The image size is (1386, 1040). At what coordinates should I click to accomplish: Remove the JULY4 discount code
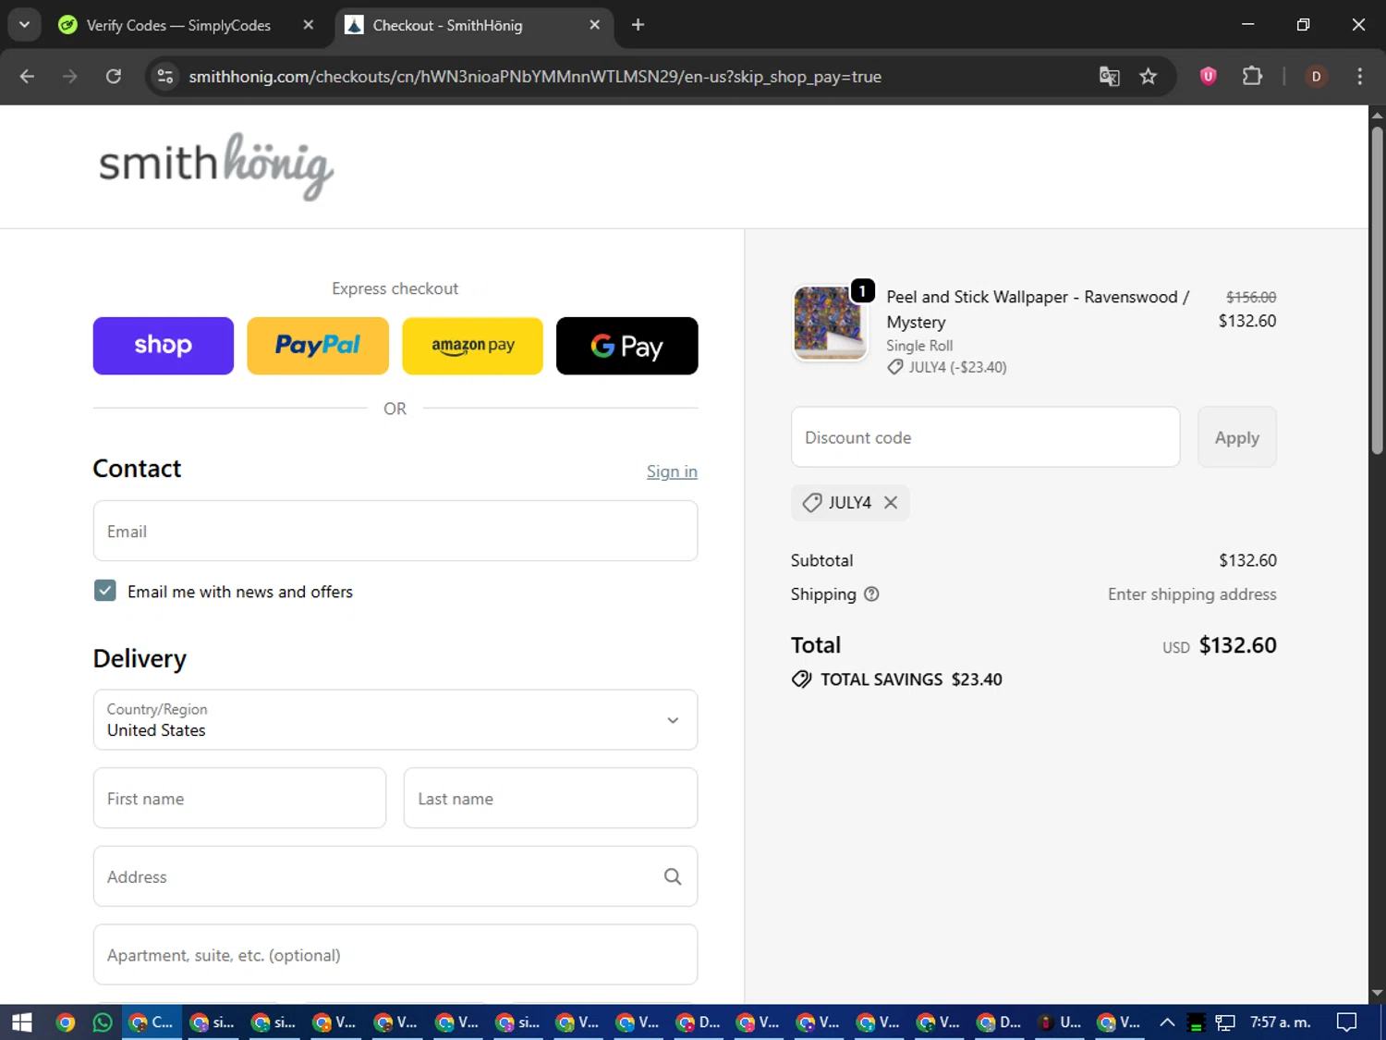tap(891, 502)
